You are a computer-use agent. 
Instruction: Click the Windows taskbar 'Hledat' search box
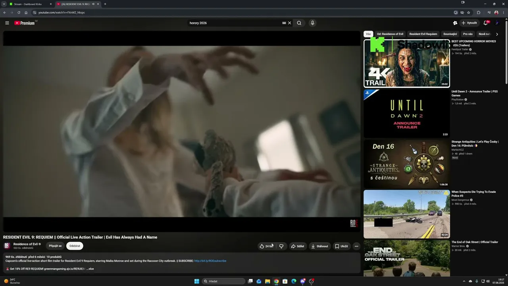click(223, 281)
